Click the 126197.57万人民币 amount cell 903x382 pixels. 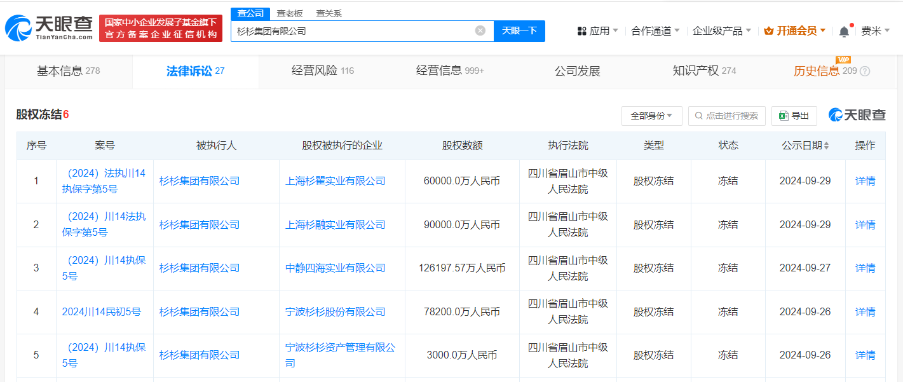tap(462, 268)
